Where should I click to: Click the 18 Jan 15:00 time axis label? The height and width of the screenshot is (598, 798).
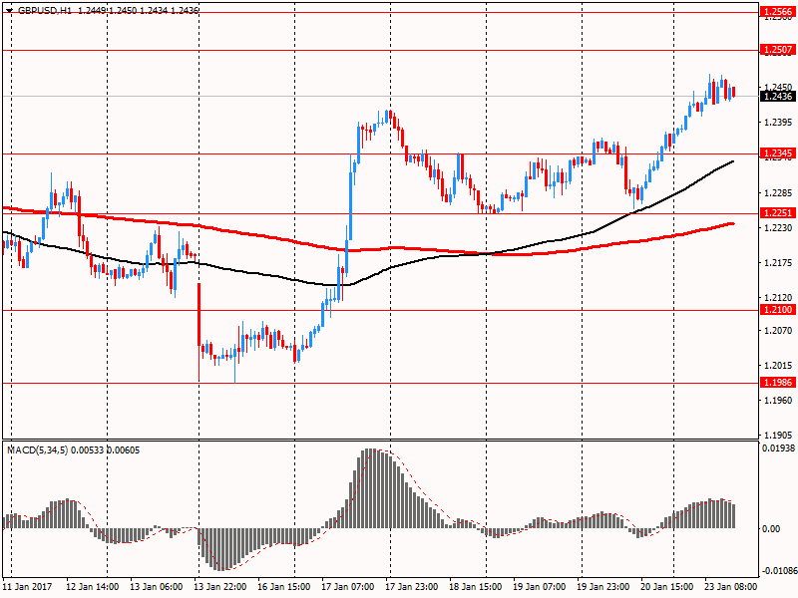click(477, 587)
